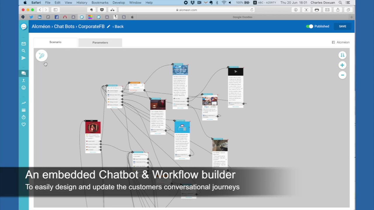Open the mail inbox sidebar icon
Viewport: 374px width, 210px height.
click(24, 44)
